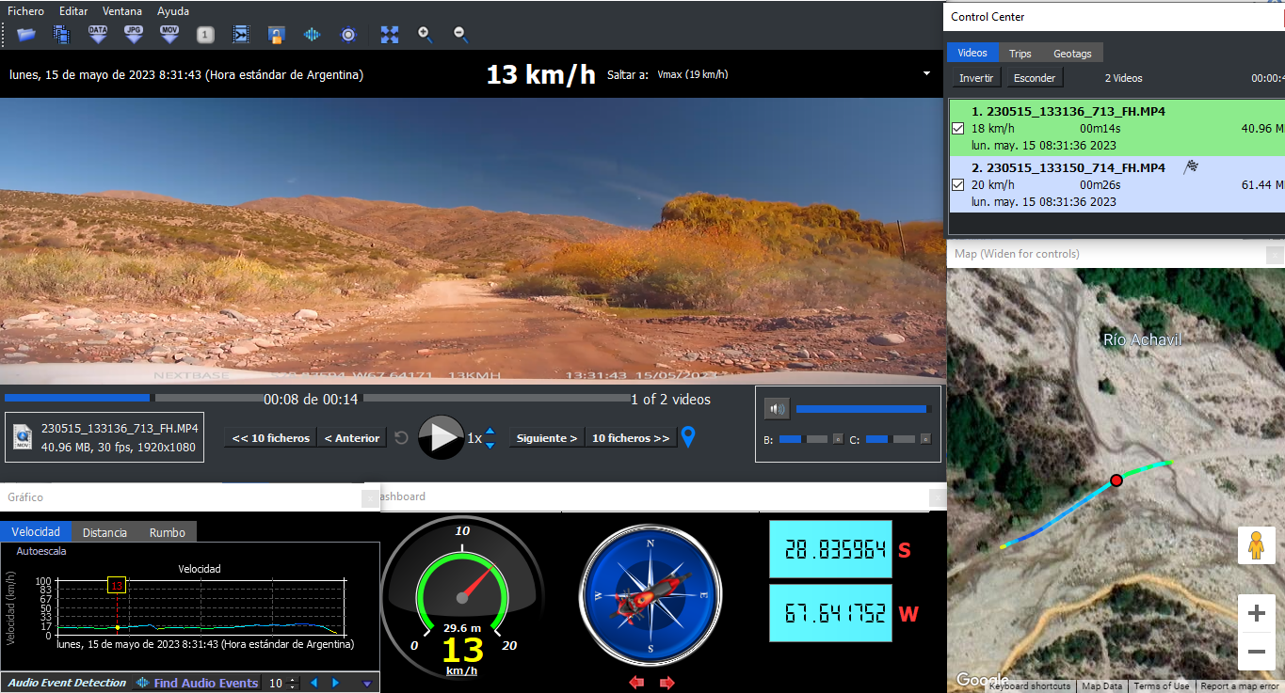Click the blue geotag pin icon
The width and height of the screenshot is (1285, 693).
click(688, 437)
